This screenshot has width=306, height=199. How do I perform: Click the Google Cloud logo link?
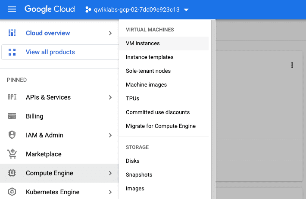tap(50, 9)
